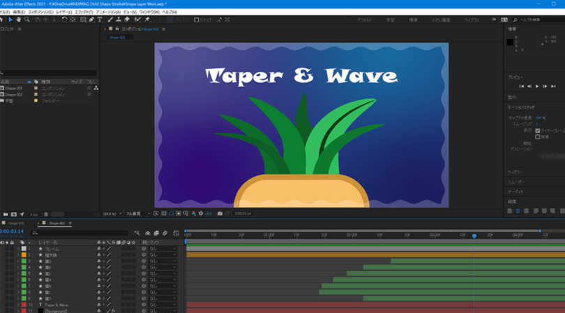Image resolution: width=565 pixels, height=313 pixels.
Task: Switch to the Shape 001 timeline tab
Action: (x=16, y=223)
